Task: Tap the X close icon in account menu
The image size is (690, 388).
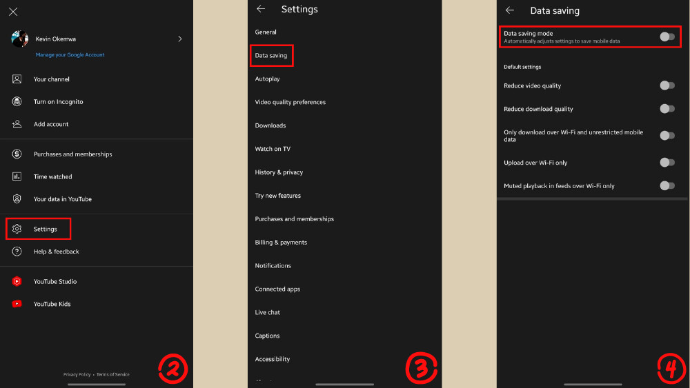Action: (13, 12)
